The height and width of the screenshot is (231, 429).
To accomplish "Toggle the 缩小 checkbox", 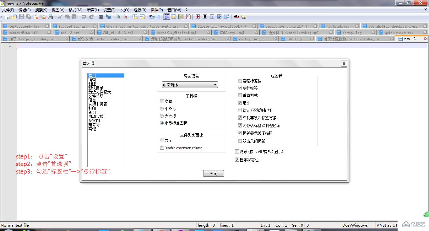I will click(240, 103).
